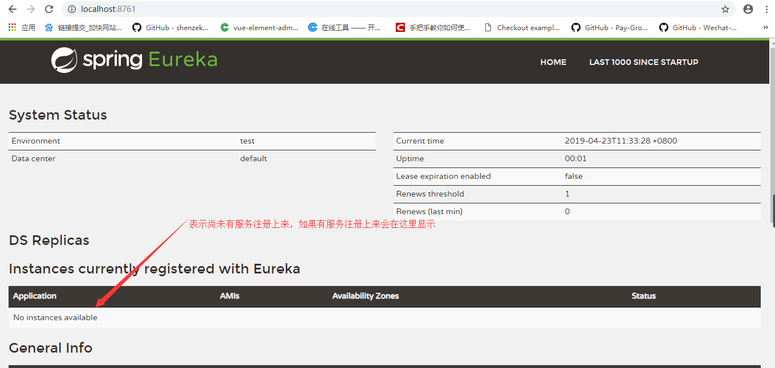Open the Chrome profile avatar icon
775x368 pixels.
[x=748, y=9]
